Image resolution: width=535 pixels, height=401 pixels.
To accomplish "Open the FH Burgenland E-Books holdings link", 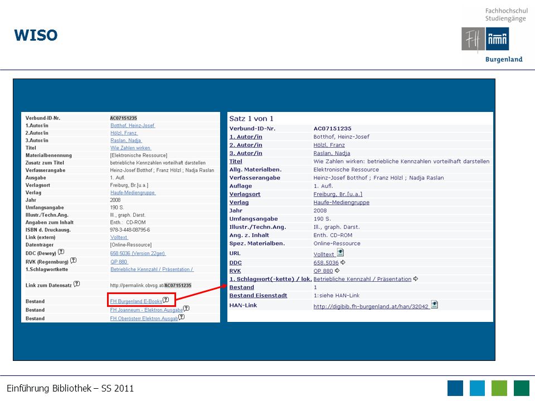I will 136,301.
